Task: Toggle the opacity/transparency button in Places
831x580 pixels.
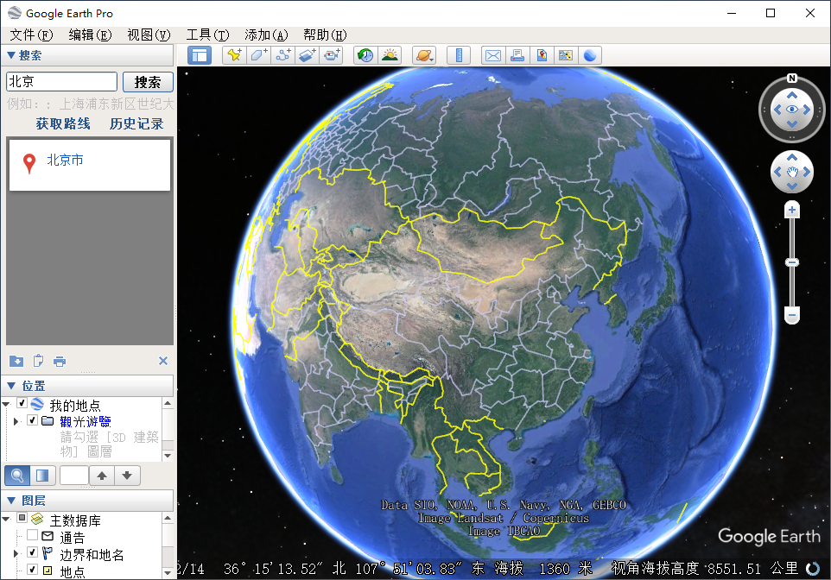Action: pyautogui.click(x=42, y=476)
